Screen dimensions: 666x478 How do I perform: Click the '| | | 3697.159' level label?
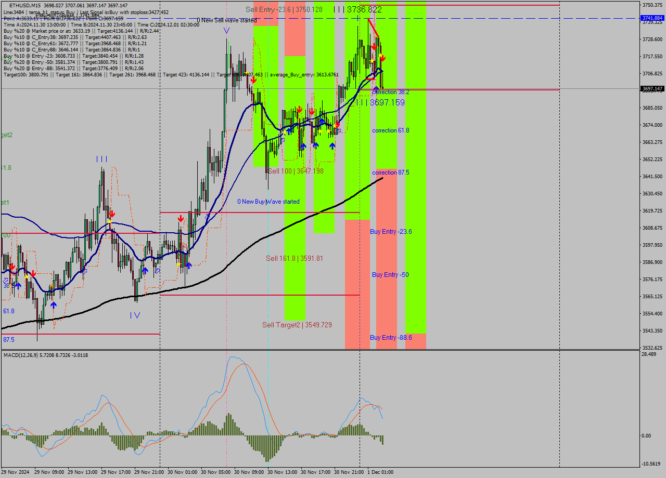click(x=380, y=102)
